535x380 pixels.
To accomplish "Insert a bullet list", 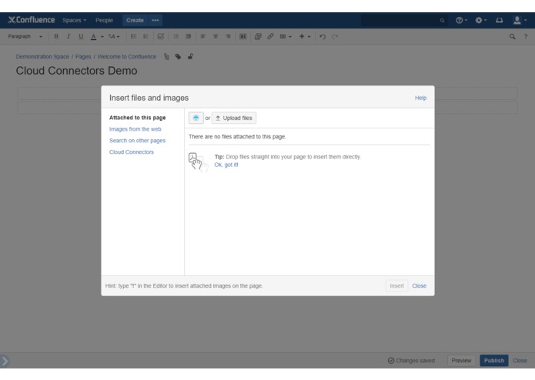I will (x=133, y=36).
